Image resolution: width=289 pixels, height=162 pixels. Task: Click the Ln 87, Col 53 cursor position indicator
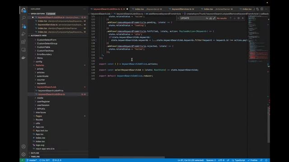(x=191, y=160)
